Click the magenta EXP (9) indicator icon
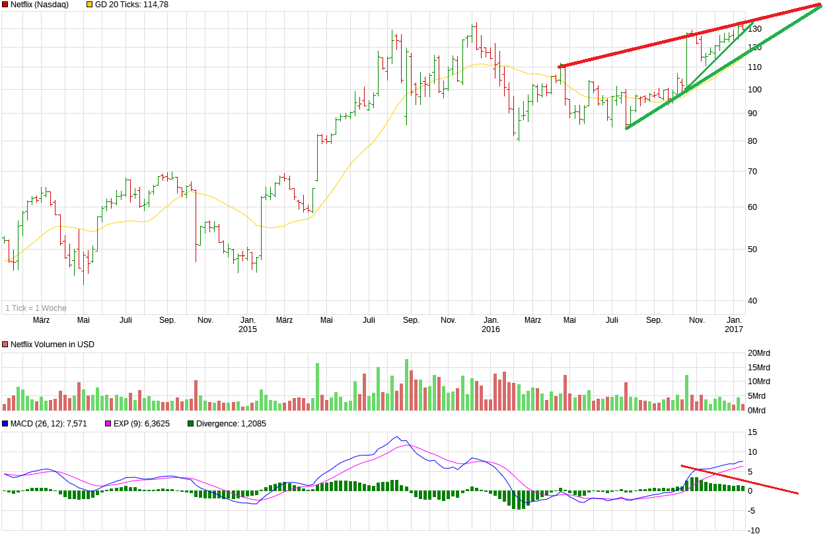 107,424
